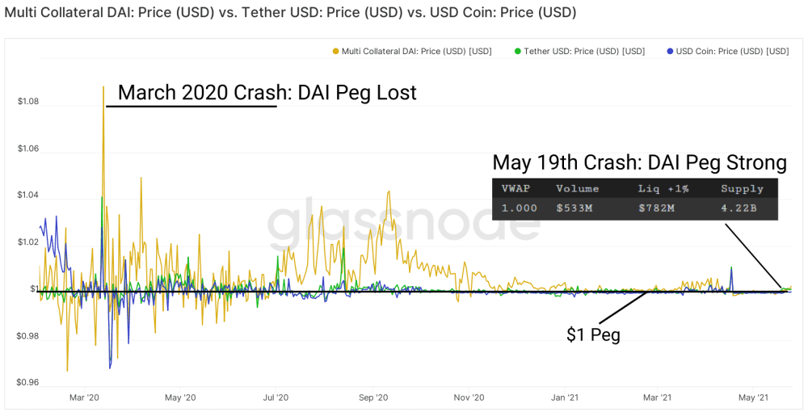Click the $1 Peg label
The height and width of the screenshot is (412, 808).
point(593,334)
